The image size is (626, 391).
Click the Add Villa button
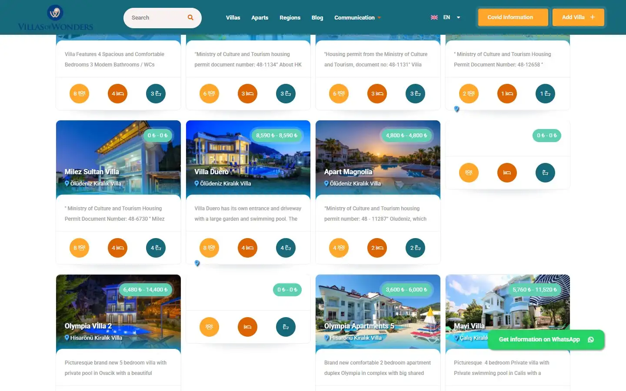point(578,17)
